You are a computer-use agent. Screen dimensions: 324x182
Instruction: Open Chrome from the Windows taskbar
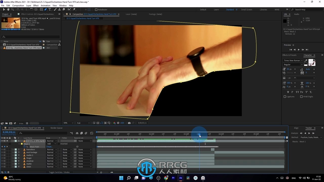coord(166,178)
